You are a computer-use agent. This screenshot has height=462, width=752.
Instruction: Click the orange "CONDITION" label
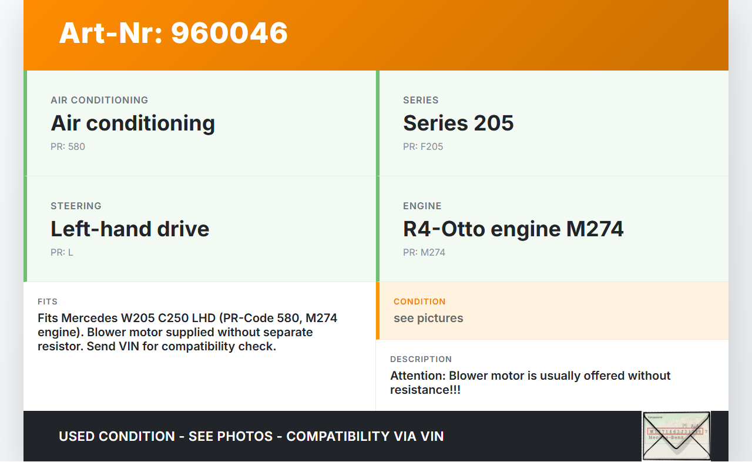419,302
